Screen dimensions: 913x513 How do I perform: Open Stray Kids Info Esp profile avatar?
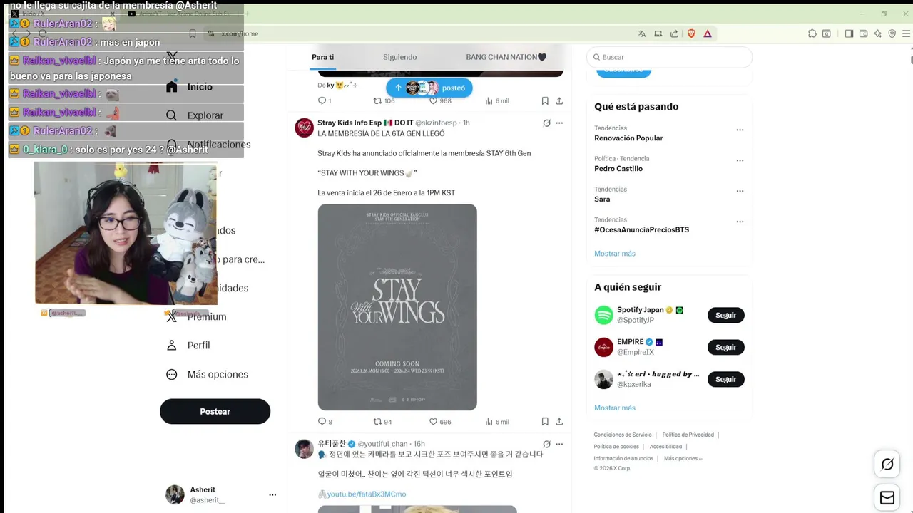tap(304, 128)
